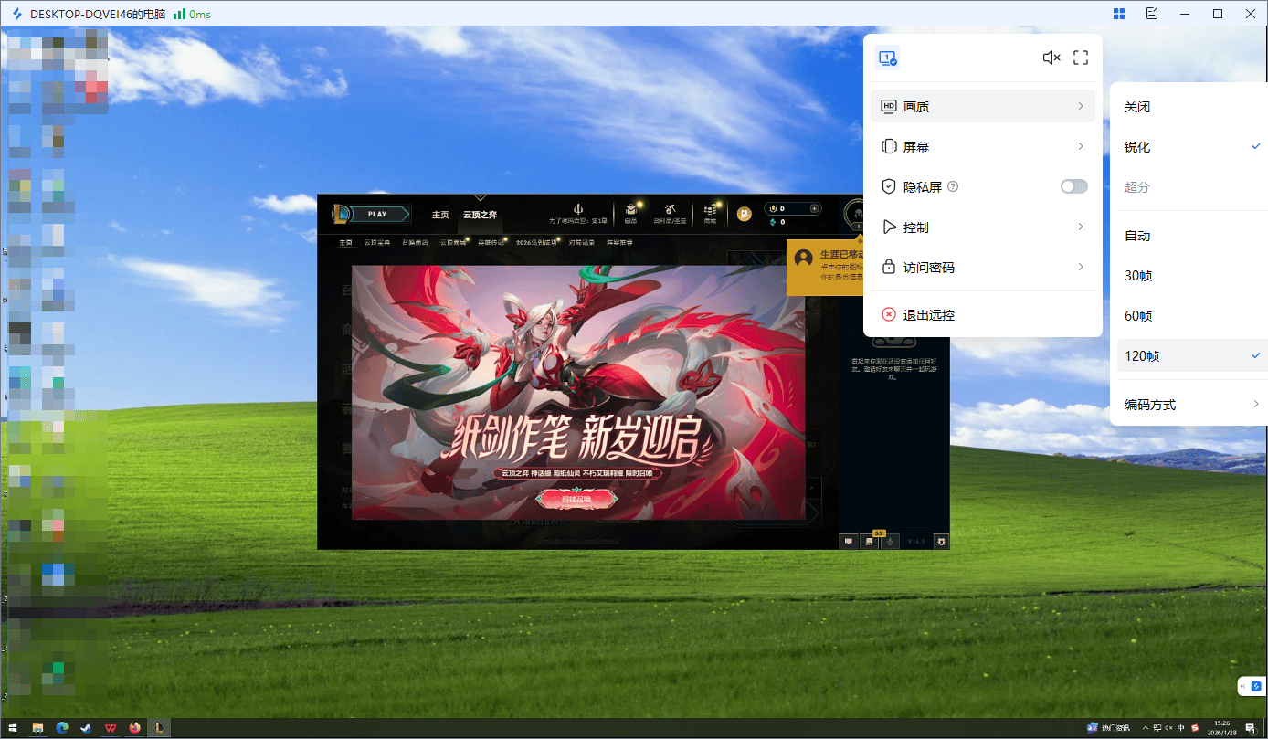Click 退出远控 to exit remote control
The height and width of the screenshot is (739, 1268).
click(x=926, y=314)
